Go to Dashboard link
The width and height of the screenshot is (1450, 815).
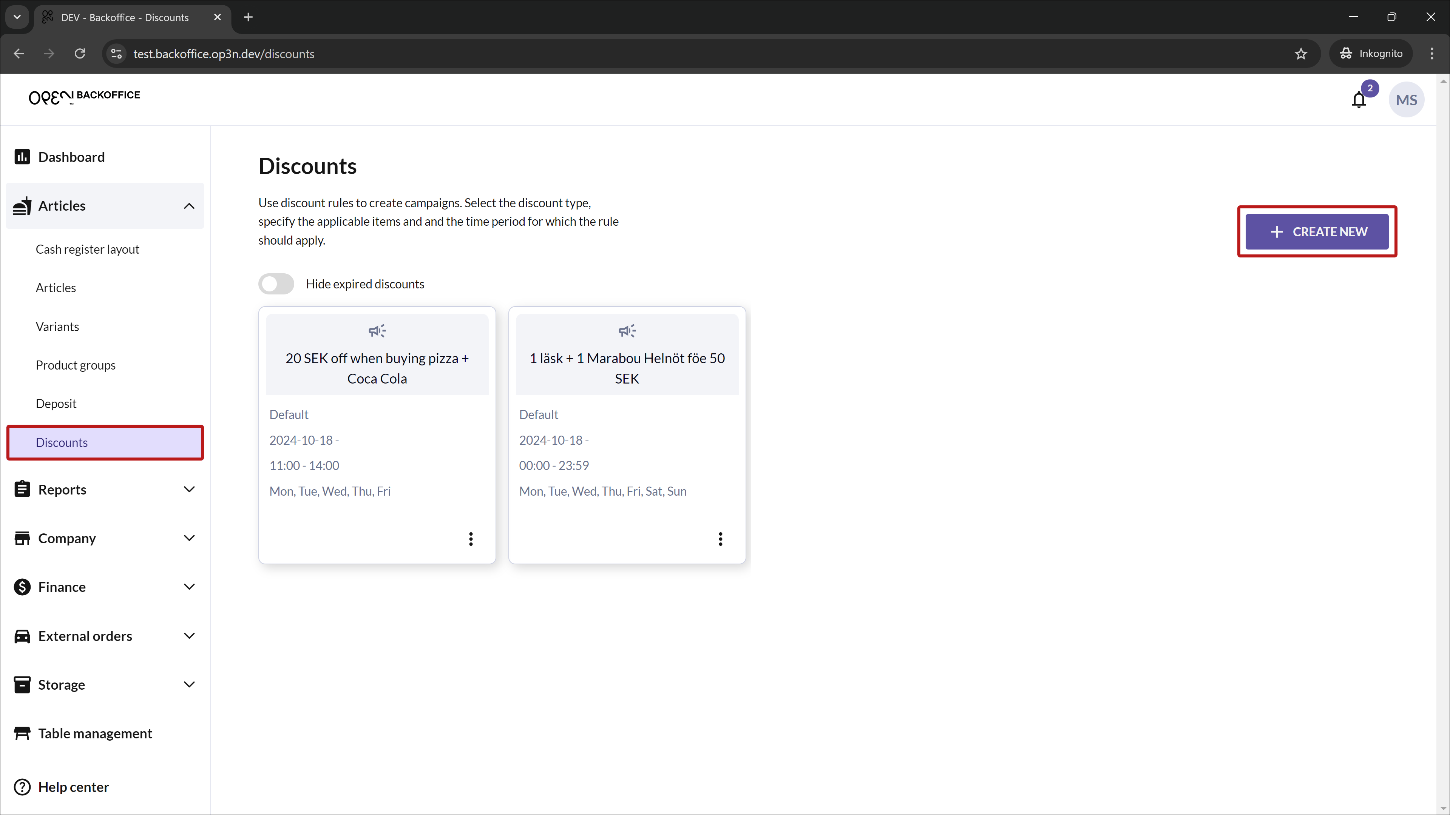pos(71,157)
